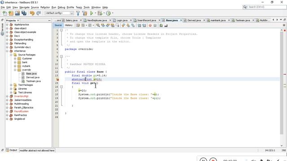This screenshot has height=161, width=287.
Task: Click the Open Project toolbar icon
Action: [17, 13]
